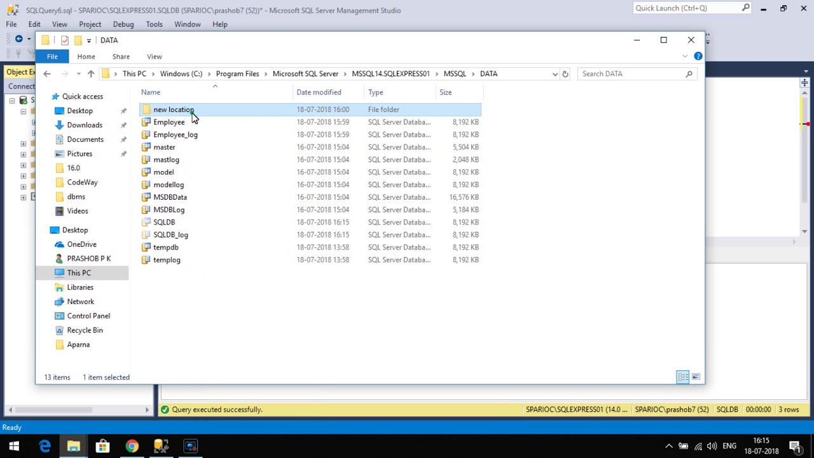Open address bar previous locations dropdown

[x=555, y=74]
